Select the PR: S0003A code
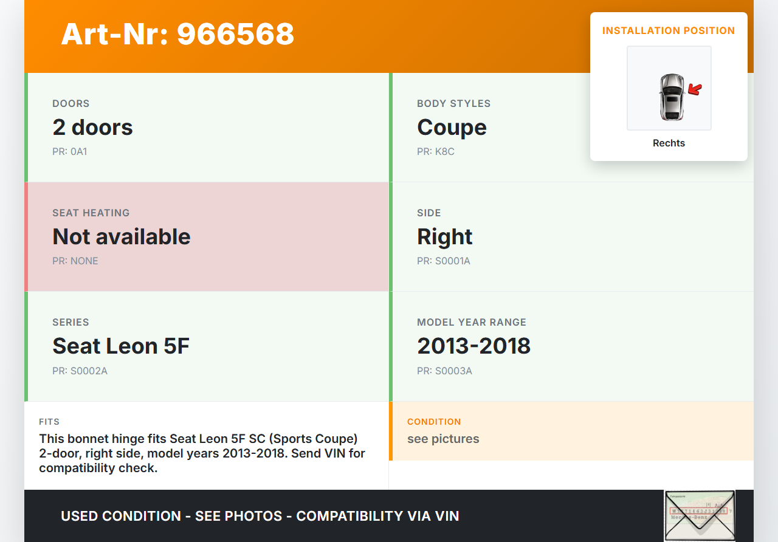This screenshot has height=542, width=778. pos(444,371)
